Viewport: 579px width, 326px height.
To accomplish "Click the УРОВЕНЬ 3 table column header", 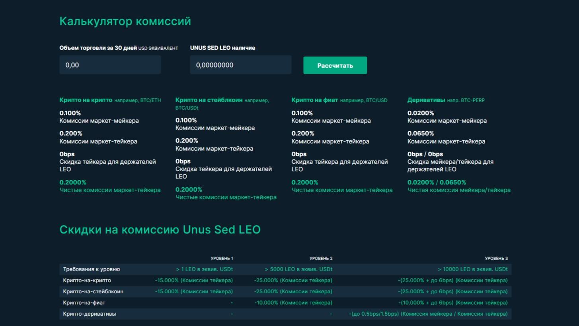I will click(496, 258).
